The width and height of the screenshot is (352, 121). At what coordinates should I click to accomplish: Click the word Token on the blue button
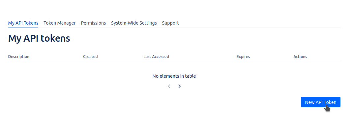tap(330, 102)
